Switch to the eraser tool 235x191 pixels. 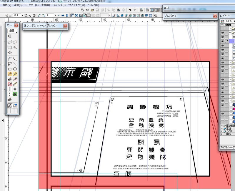(x=15, y=106)
